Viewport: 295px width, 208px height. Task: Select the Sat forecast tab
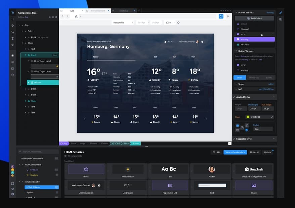tap(155, 57)
